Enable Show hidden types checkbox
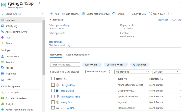181x112 pixels. [84, 72]
